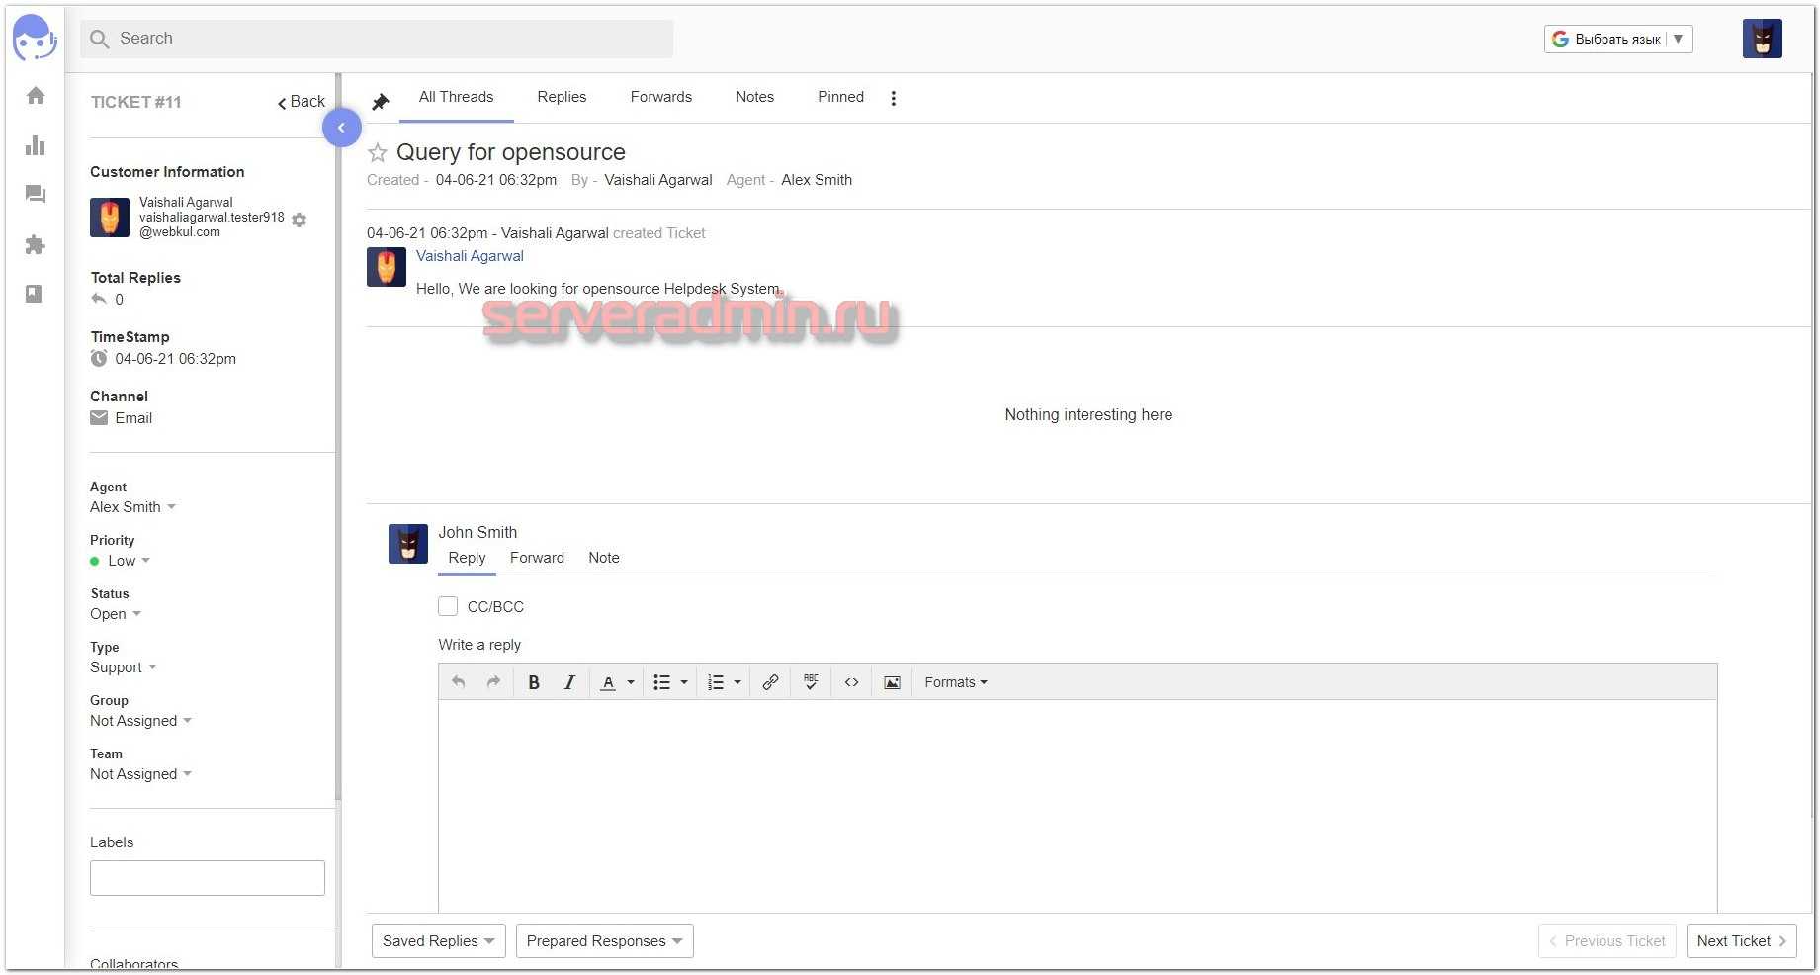Toggle spellcheck in the editor toolbar

[x=811, y=682]
